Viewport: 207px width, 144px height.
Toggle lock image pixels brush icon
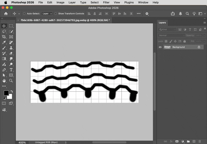pyautogui.click(x=171, y=41)
